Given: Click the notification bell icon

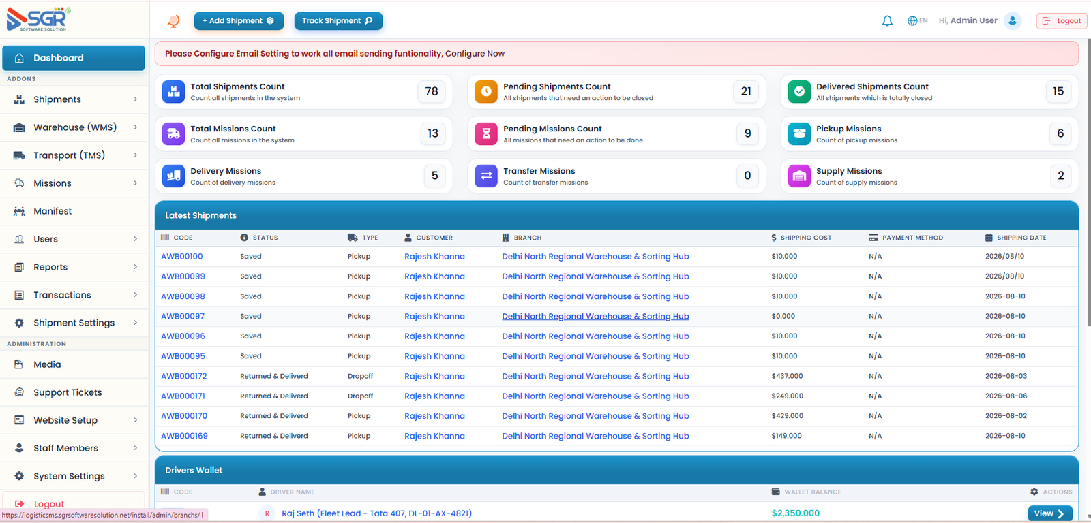Looking at the screenshot, I should [887, 21].
